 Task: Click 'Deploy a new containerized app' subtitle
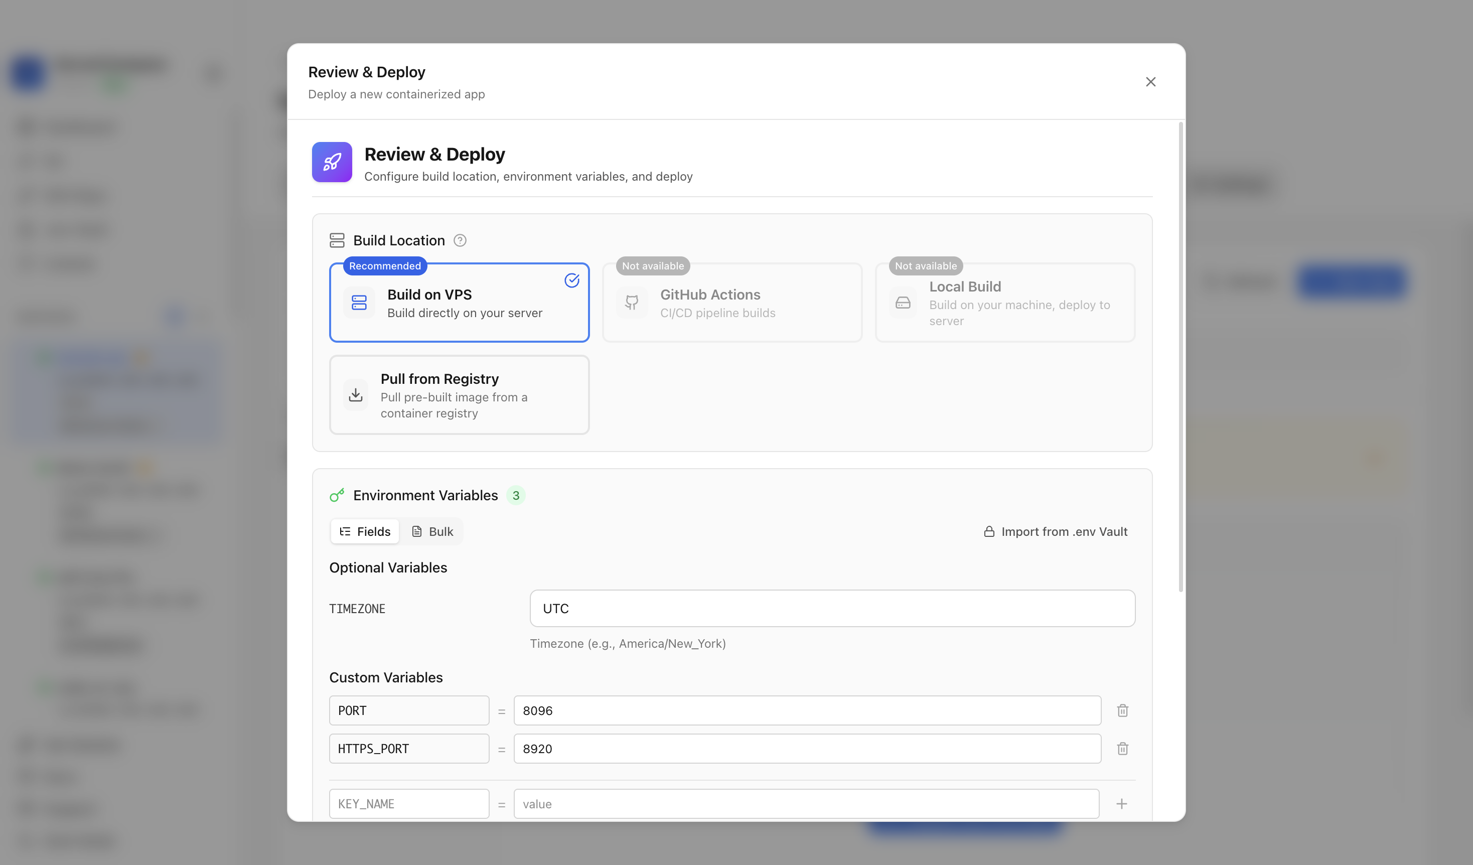[x=396, y=94]
